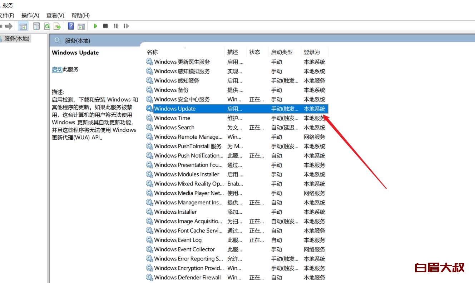Open the 查看(V) menu
Screen dimensions: 475x283
point(55,15)
